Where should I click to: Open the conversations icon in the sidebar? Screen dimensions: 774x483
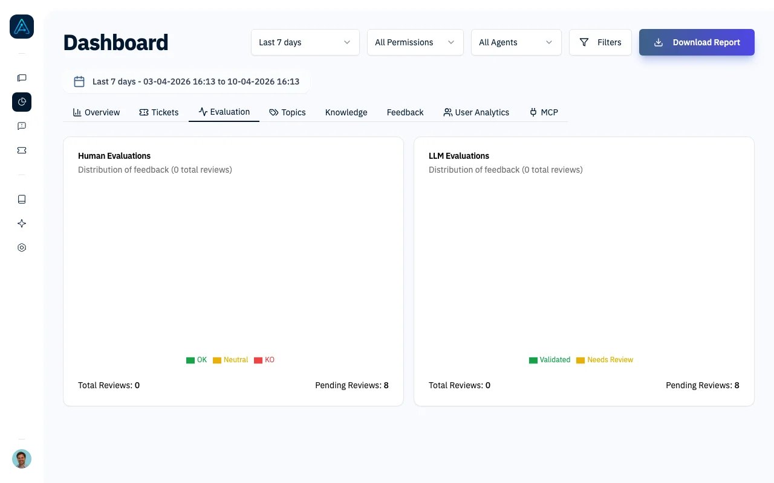[22, 78]
